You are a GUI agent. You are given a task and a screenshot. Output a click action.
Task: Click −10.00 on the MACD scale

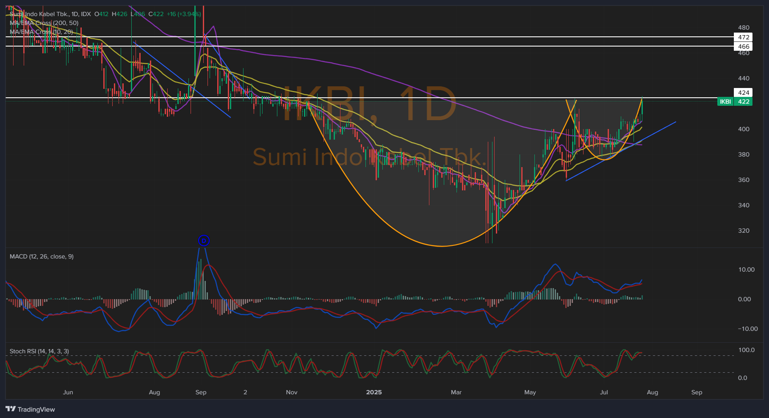[x=748, y=329]
